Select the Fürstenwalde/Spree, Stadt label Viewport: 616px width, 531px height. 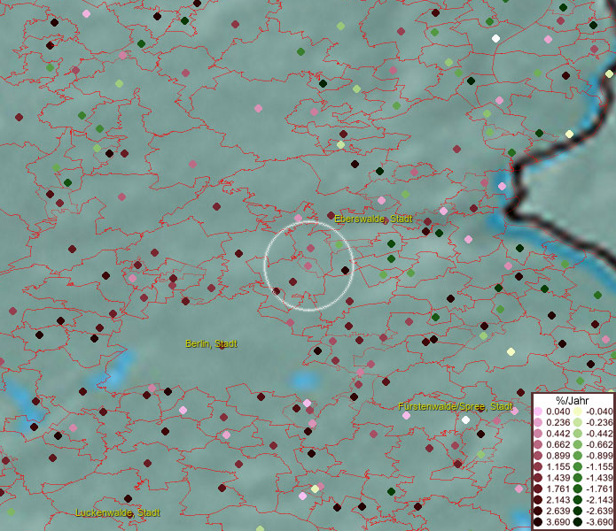(x=456, y=406)
